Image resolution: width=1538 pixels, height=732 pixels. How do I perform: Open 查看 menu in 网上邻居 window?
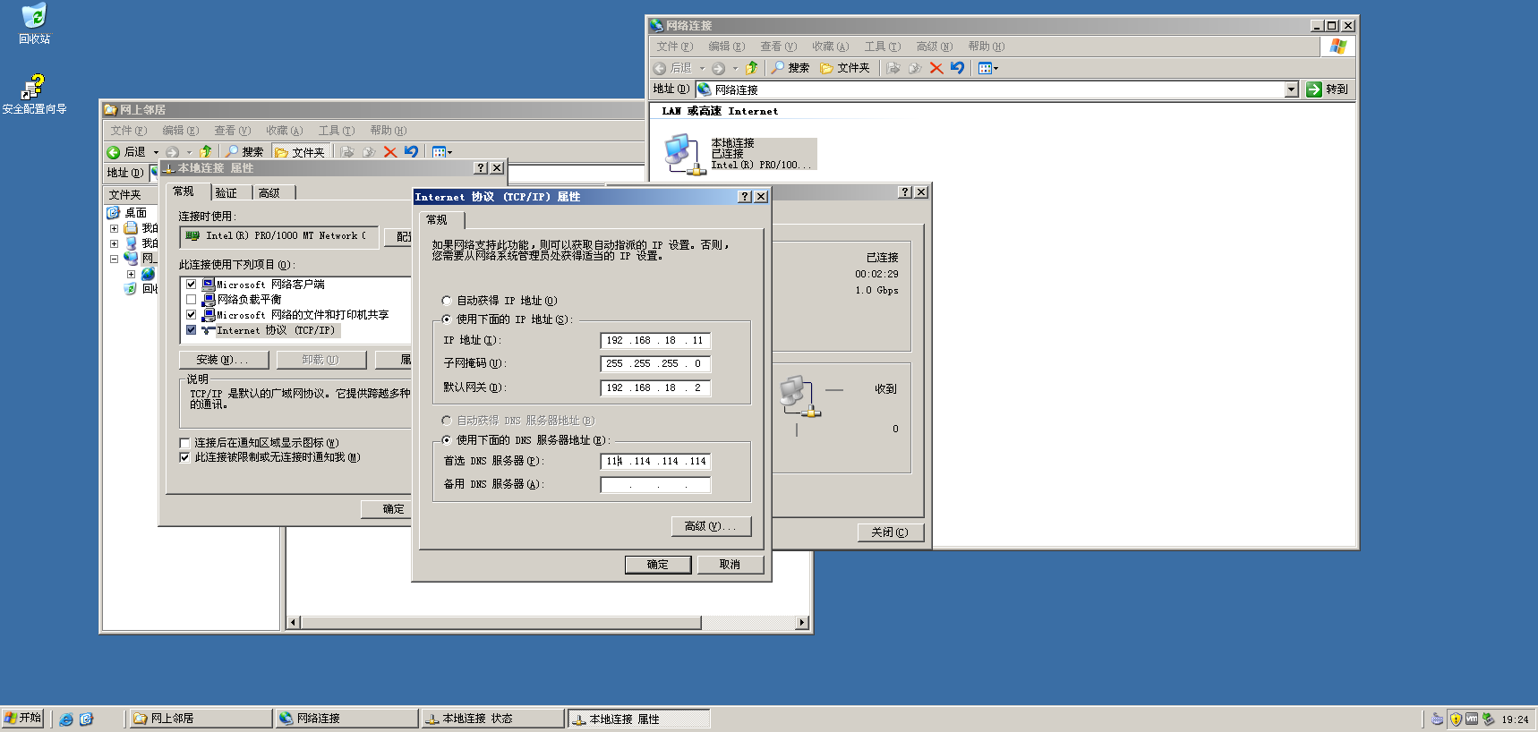[232, 131]
